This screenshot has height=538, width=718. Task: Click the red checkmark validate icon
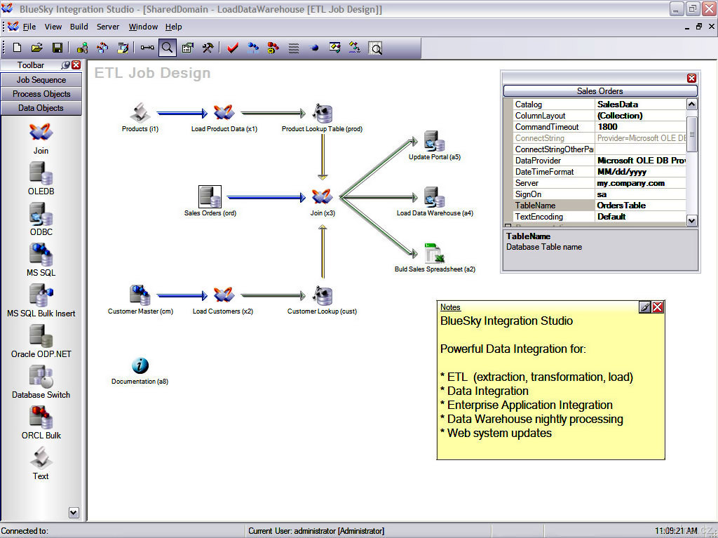point(233,48)
